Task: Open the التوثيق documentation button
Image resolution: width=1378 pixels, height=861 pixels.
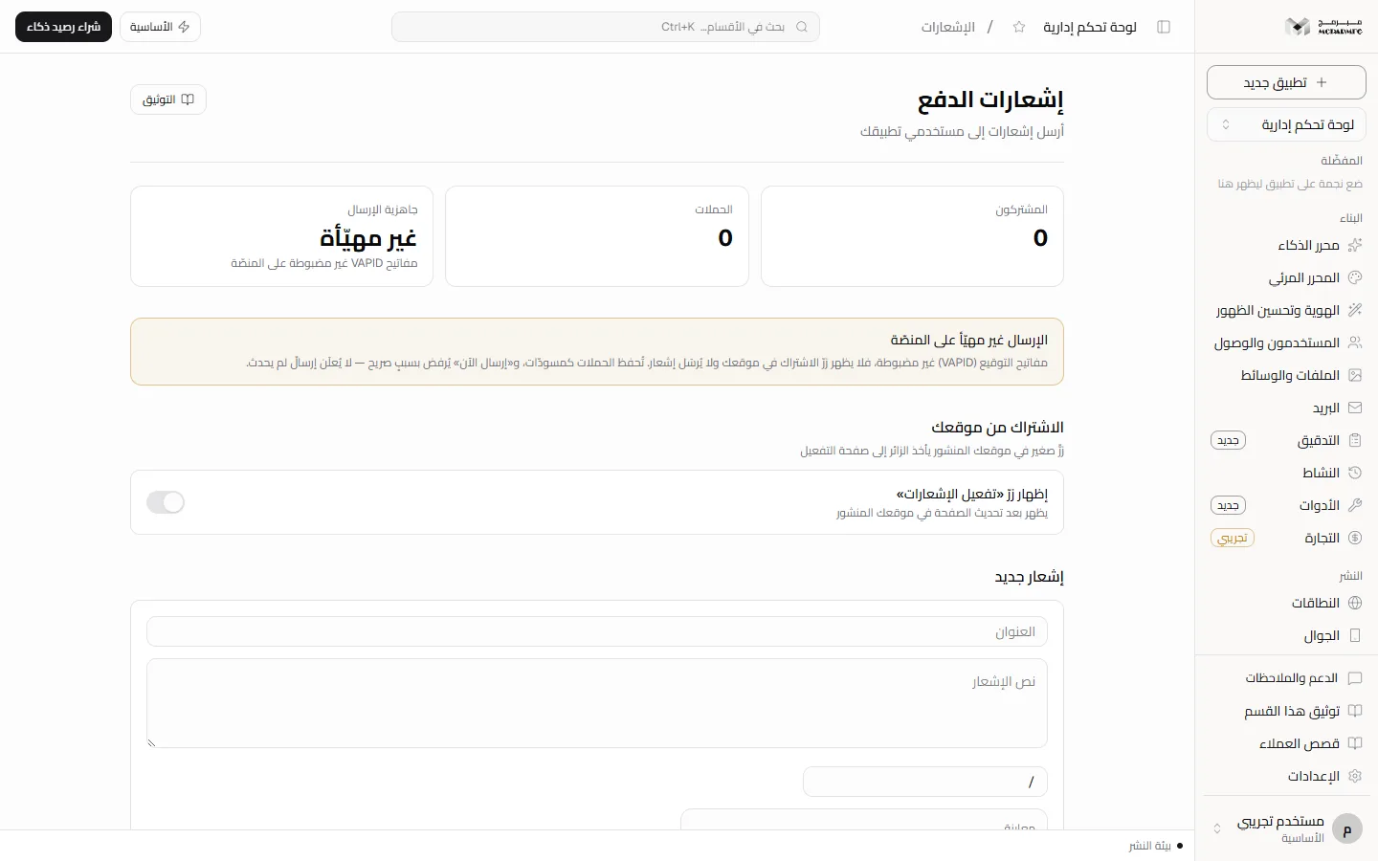Action: click(168, 99)
